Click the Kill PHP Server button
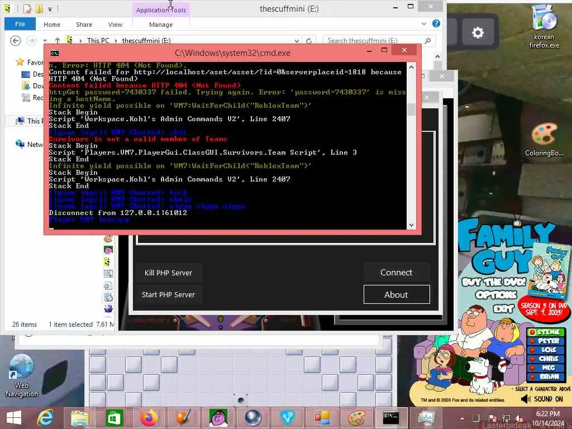 pyautogui.click(x=168, y=273)
